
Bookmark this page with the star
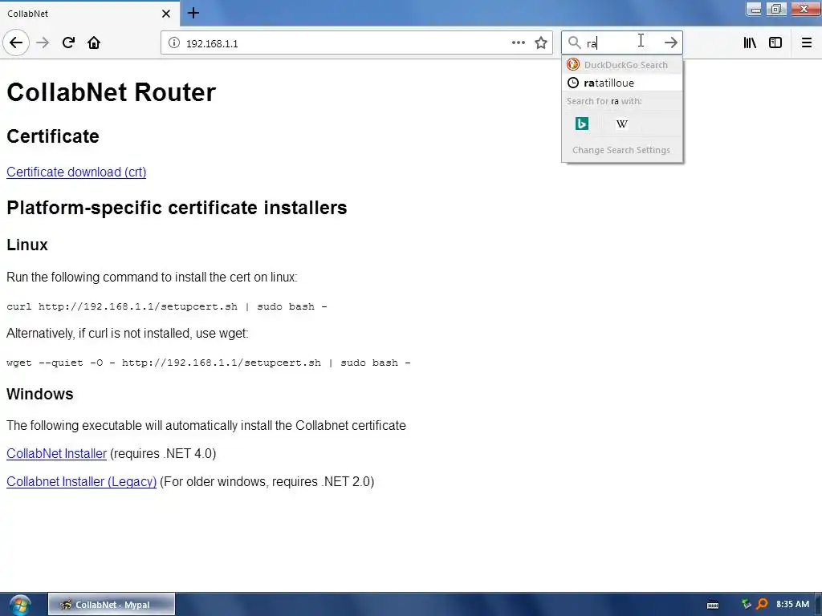pyautogui.click(x=541, y=43)
